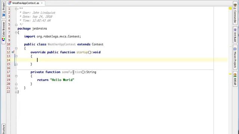Click the override keyword on line 12
239x134 pixels.
point(38,52)
